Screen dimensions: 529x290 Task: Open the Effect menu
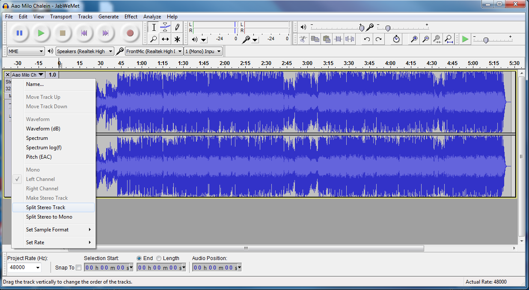pos(131,16)
